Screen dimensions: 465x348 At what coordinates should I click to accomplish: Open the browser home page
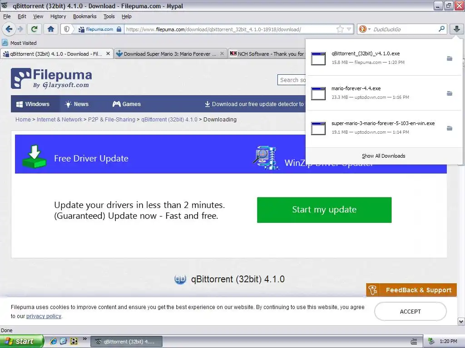click(x=51, y=29)
